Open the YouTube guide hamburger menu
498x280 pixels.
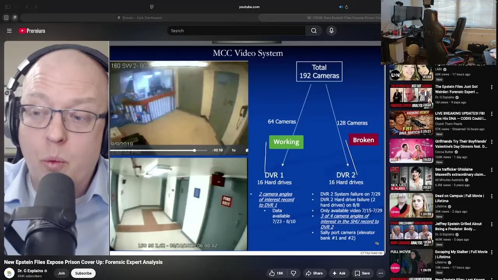pos(9,31)
